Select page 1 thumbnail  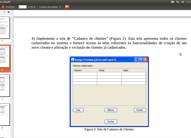coord(5,28)
